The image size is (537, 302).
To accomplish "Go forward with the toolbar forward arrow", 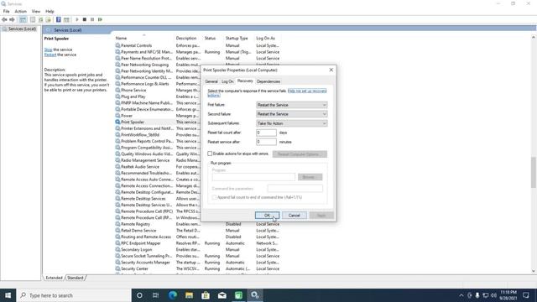I will [x=12, y=19].
